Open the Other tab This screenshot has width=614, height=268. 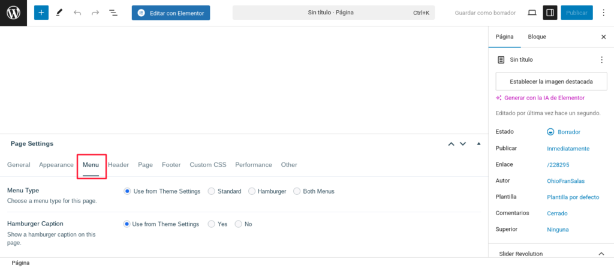click(289, 165)
